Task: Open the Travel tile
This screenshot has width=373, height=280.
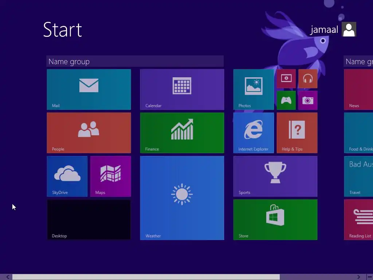Action: click(x=358, y=176)
